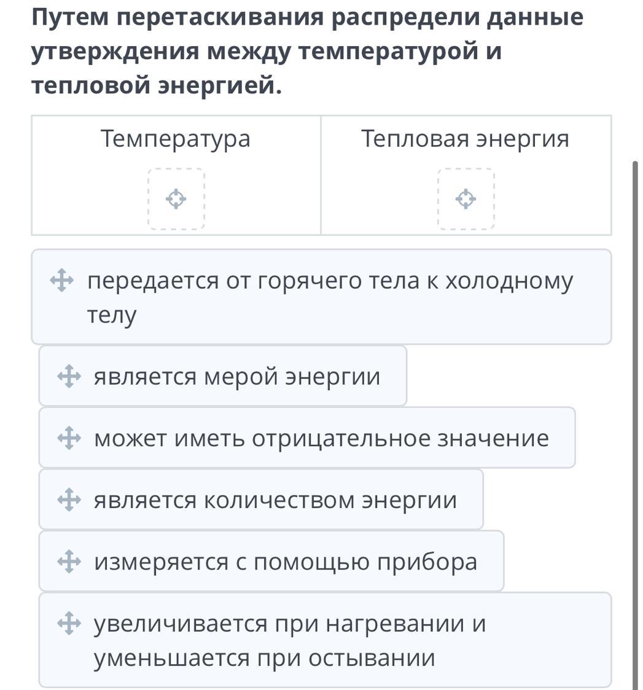Viewport: 643px width, 690px height.
Task: Click move icon beside 'может иметь отрицательное значение'
Action: 68,439
